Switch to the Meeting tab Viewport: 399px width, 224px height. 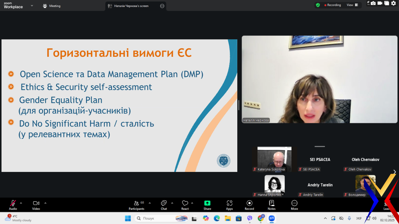coord(52,6)
